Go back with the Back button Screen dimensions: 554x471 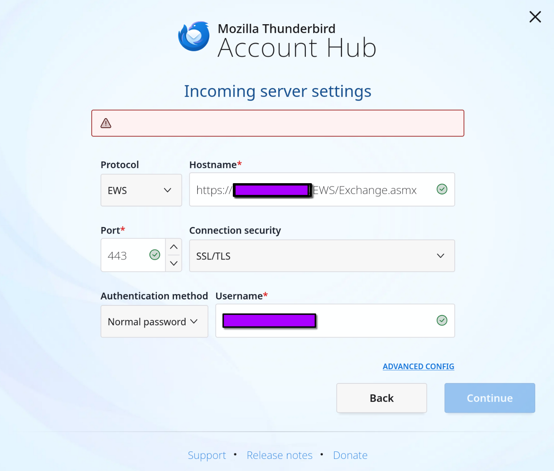click(382, 398)
